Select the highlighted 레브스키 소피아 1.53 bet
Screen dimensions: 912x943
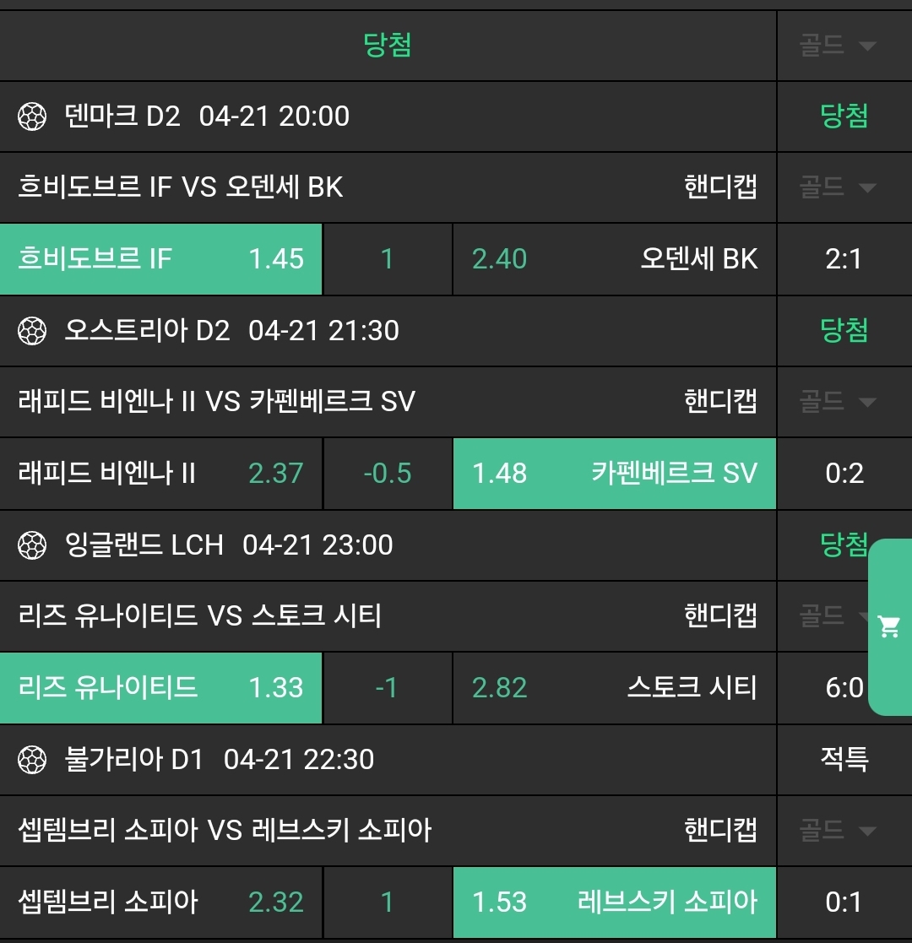[614, 902]
